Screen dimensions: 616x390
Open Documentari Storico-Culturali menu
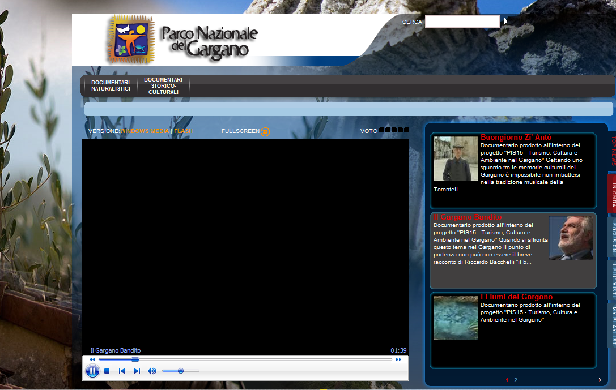point(163,85)
